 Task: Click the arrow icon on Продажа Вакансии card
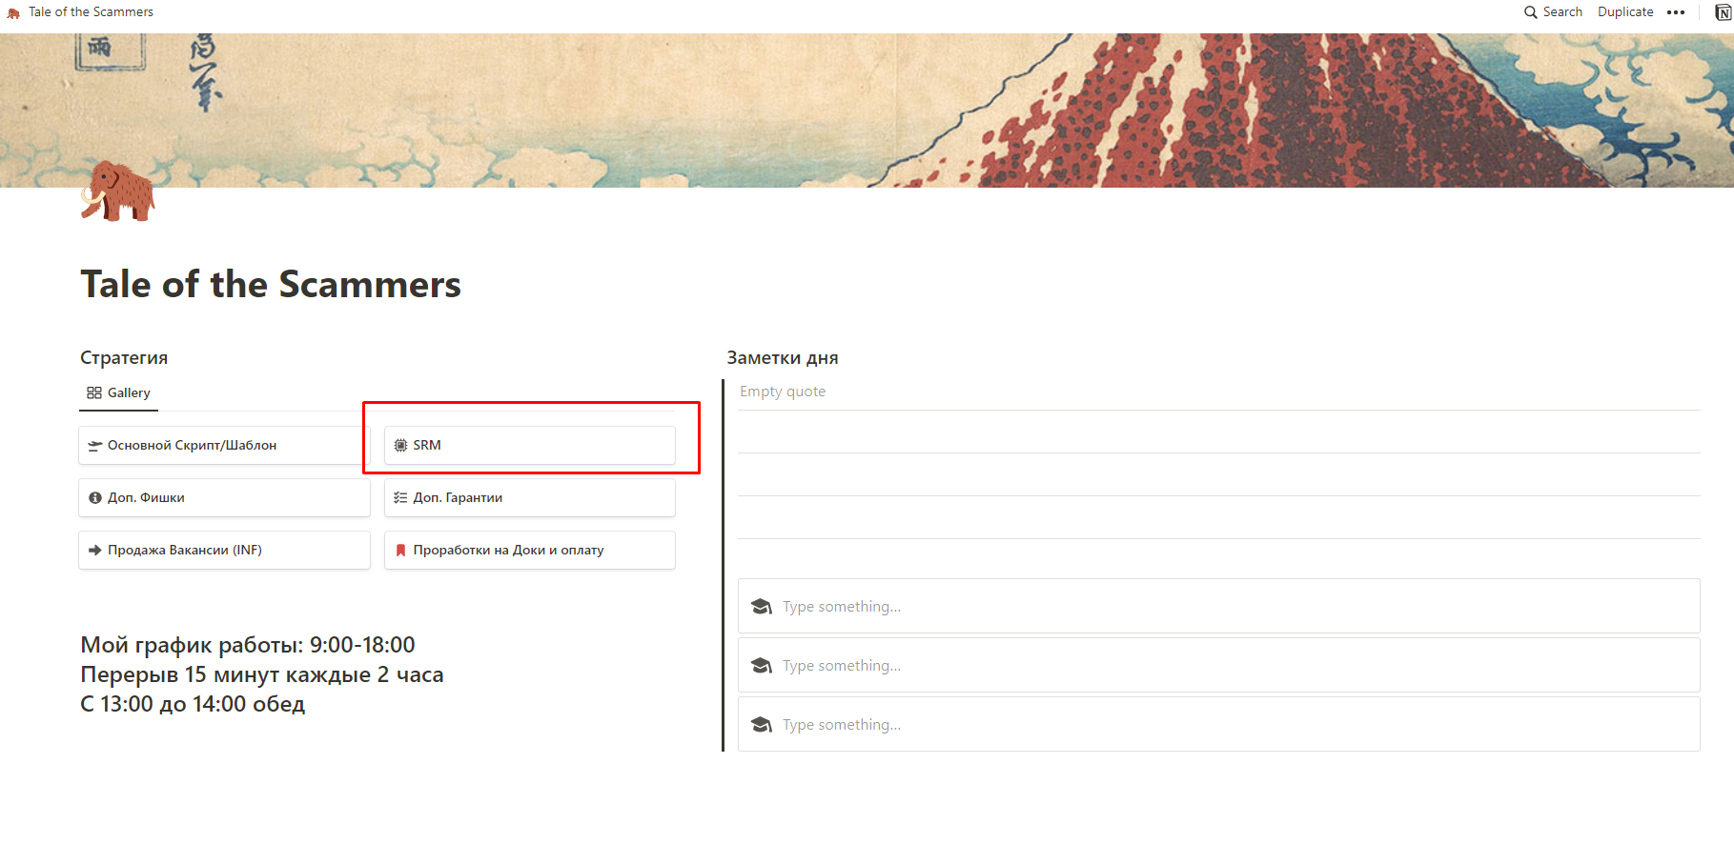(x=95, y=550)
